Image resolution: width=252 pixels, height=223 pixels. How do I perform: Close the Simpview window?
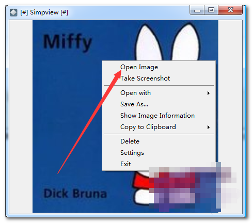tap(230, 10)
